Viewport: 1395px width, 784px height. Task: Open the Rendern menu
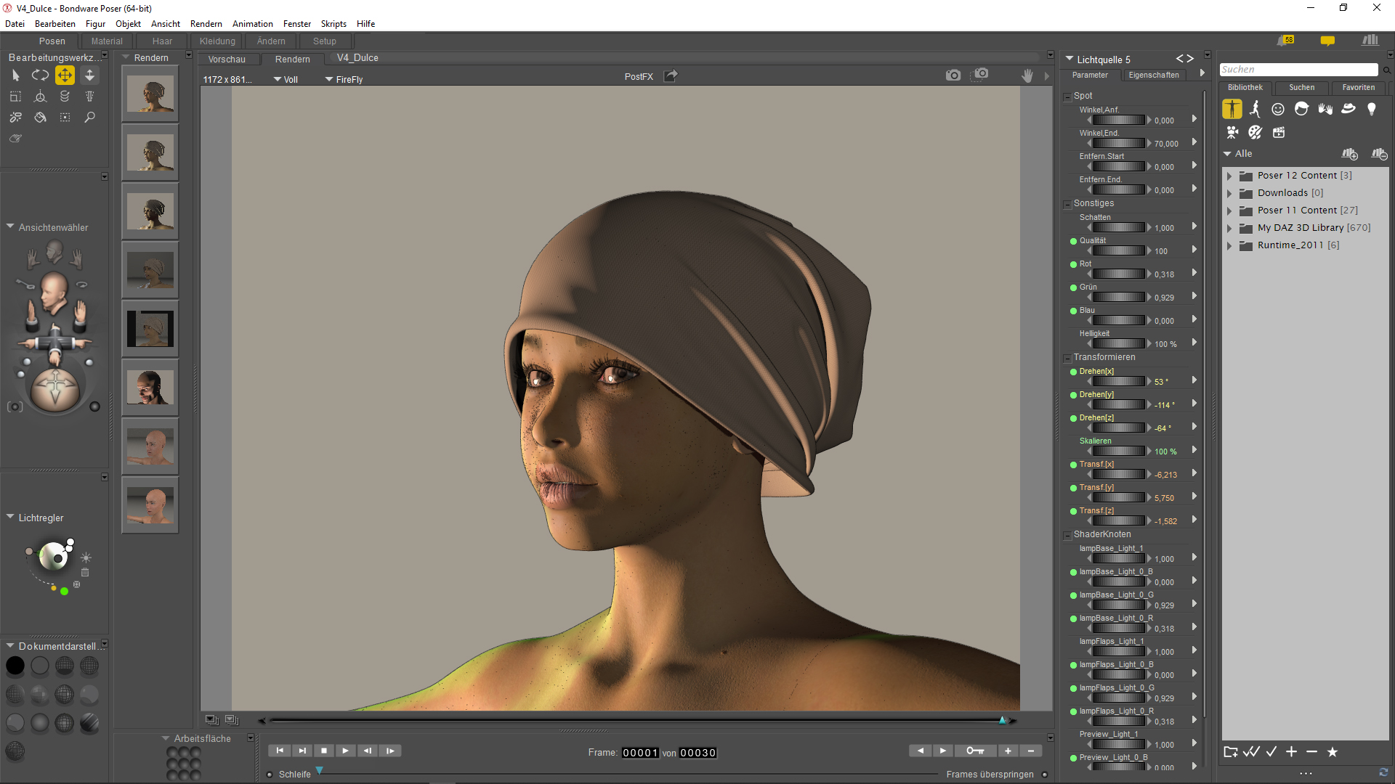(206, 24)
